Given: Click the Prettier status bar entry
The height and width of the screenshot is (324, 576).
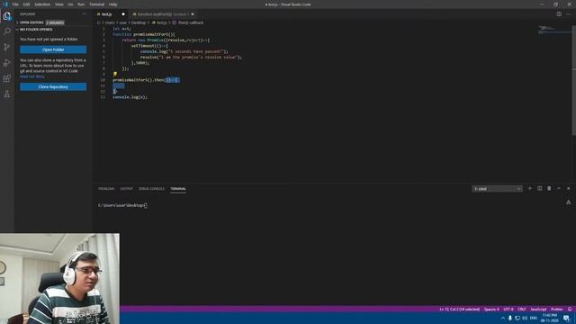Looking at the screenshot, I should (556, 310).
